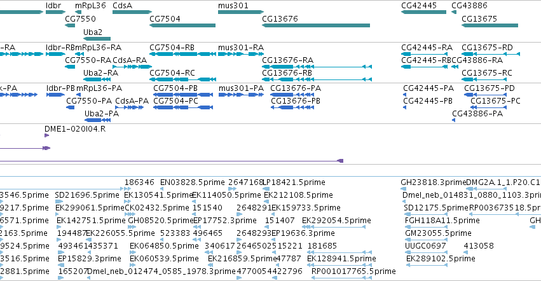Select the Uba2 gene arrow
The width and height of the screenshot is (541, 281).
(97, 39)
